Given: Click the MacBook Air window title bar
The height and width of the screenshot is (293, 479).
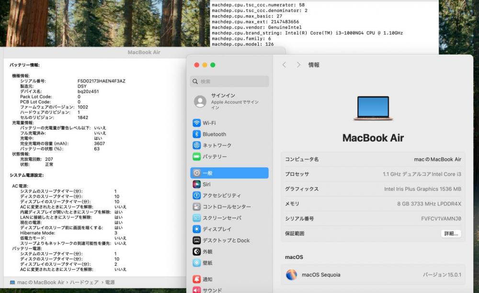Looking at the screenshot, I should coord(144,52).
